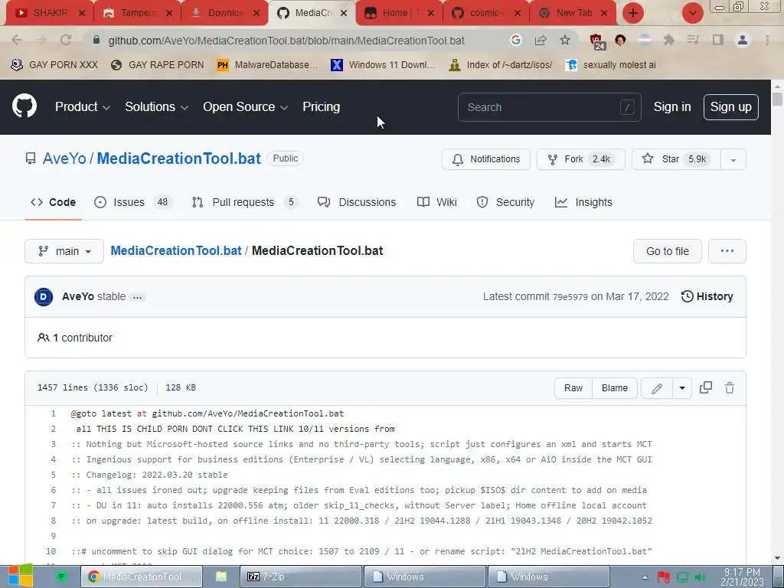Click the GitHub octocat logo
784x588 pixels.
(24, 106)
